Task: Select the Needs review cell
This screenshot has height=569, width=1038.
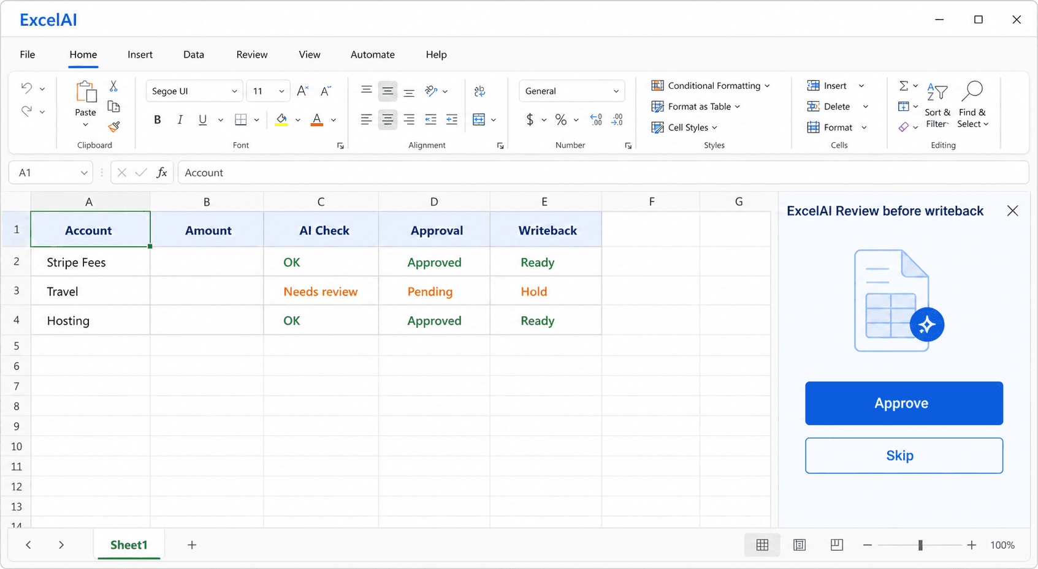Action: [321, 291]
